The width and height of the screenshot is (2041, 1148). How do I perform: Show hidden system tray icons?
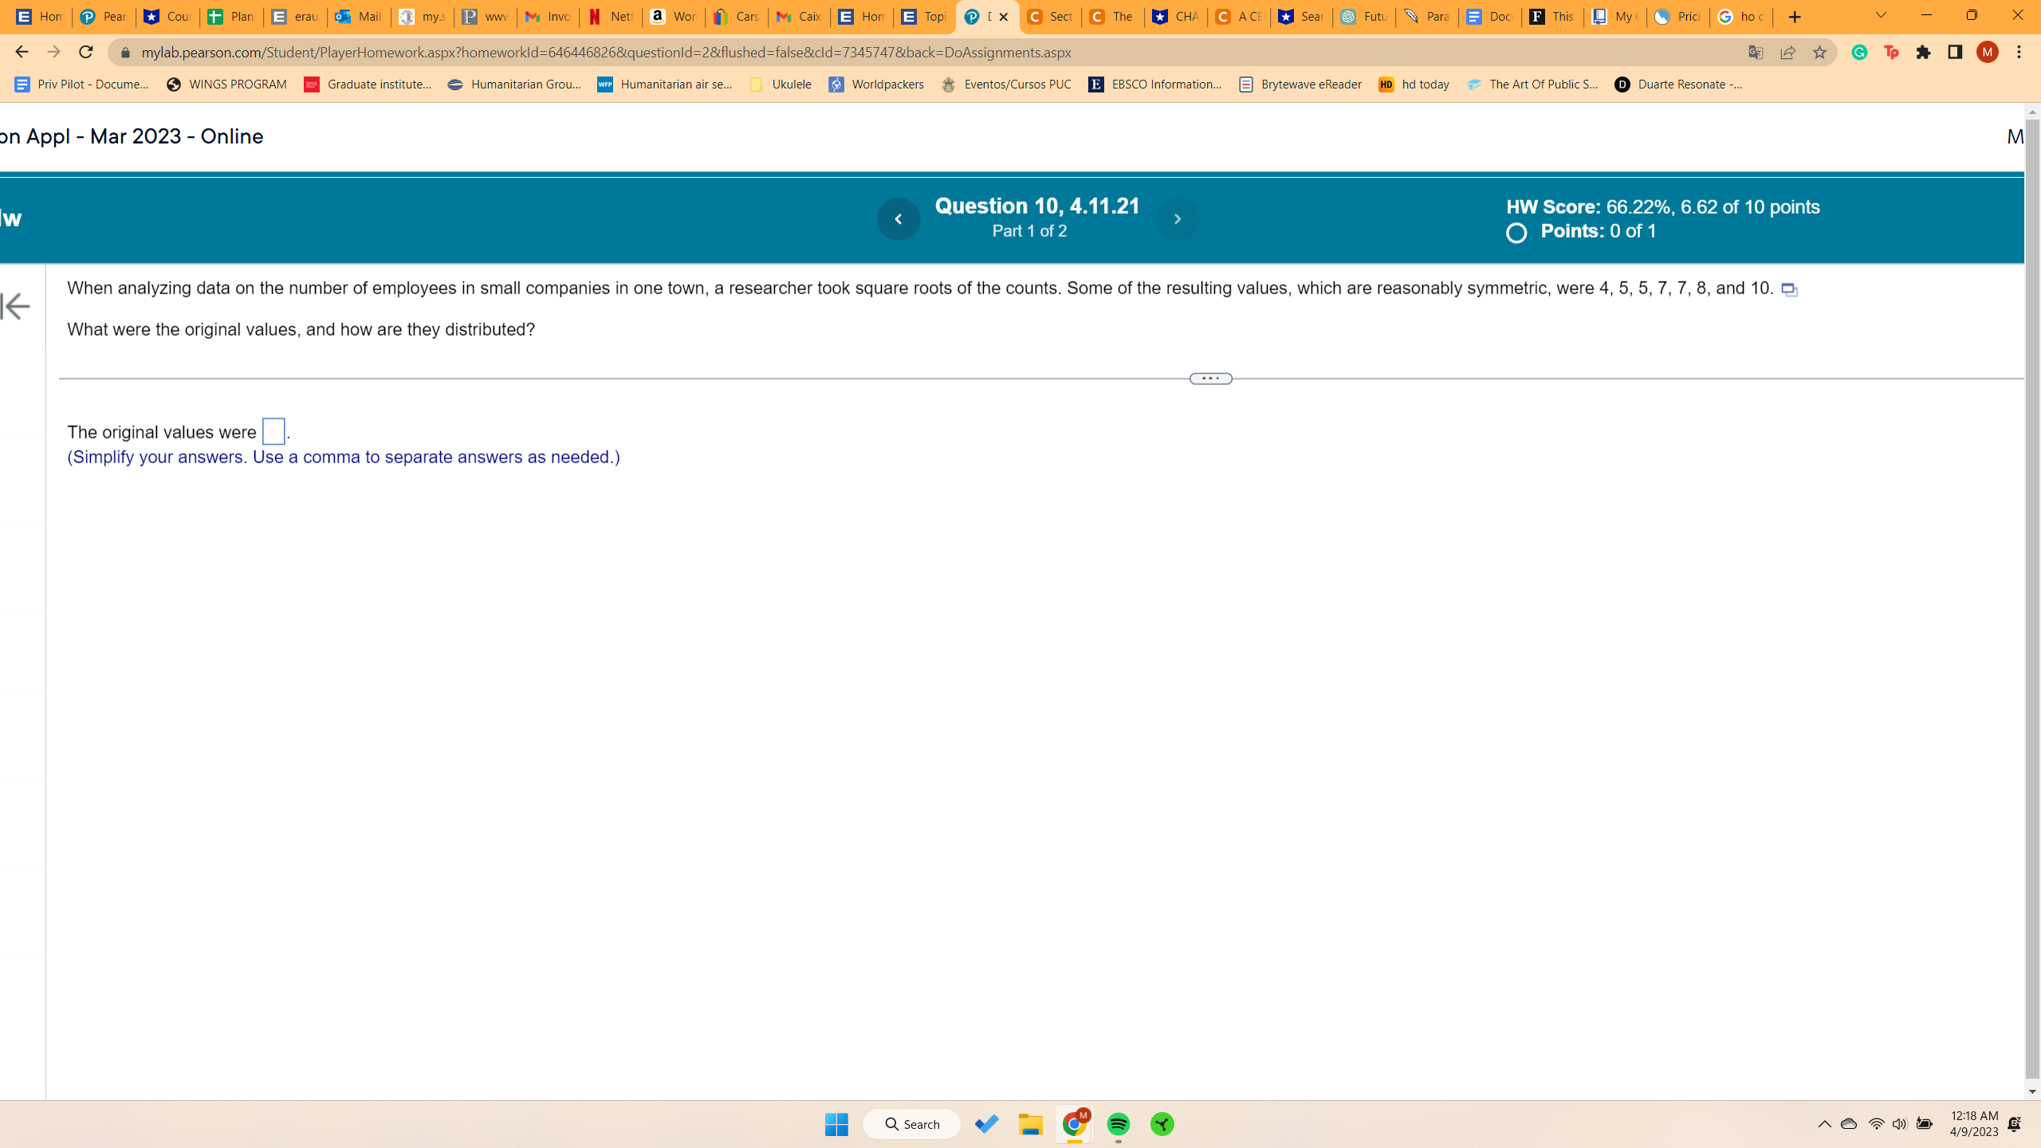pos(1824,1124)
